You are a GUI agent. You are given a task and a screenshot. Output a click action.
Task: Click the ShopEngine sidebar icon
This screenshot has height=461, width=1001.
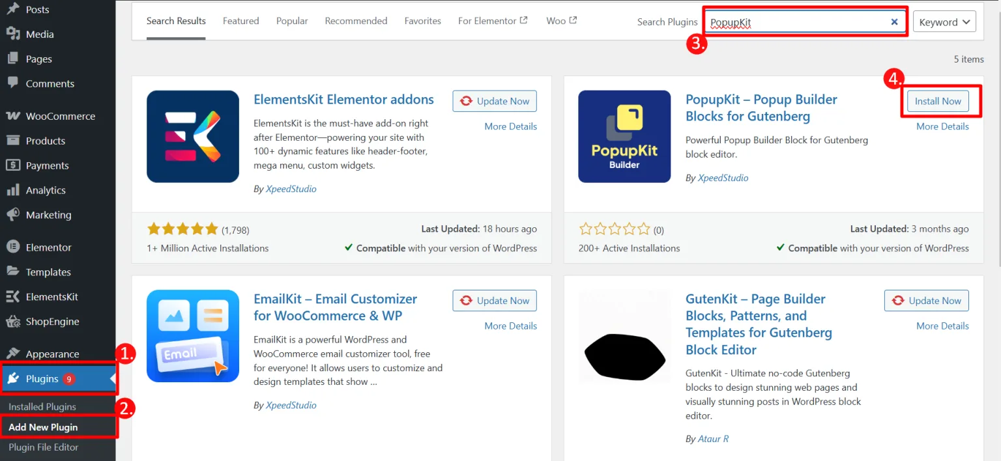[12, 322]
